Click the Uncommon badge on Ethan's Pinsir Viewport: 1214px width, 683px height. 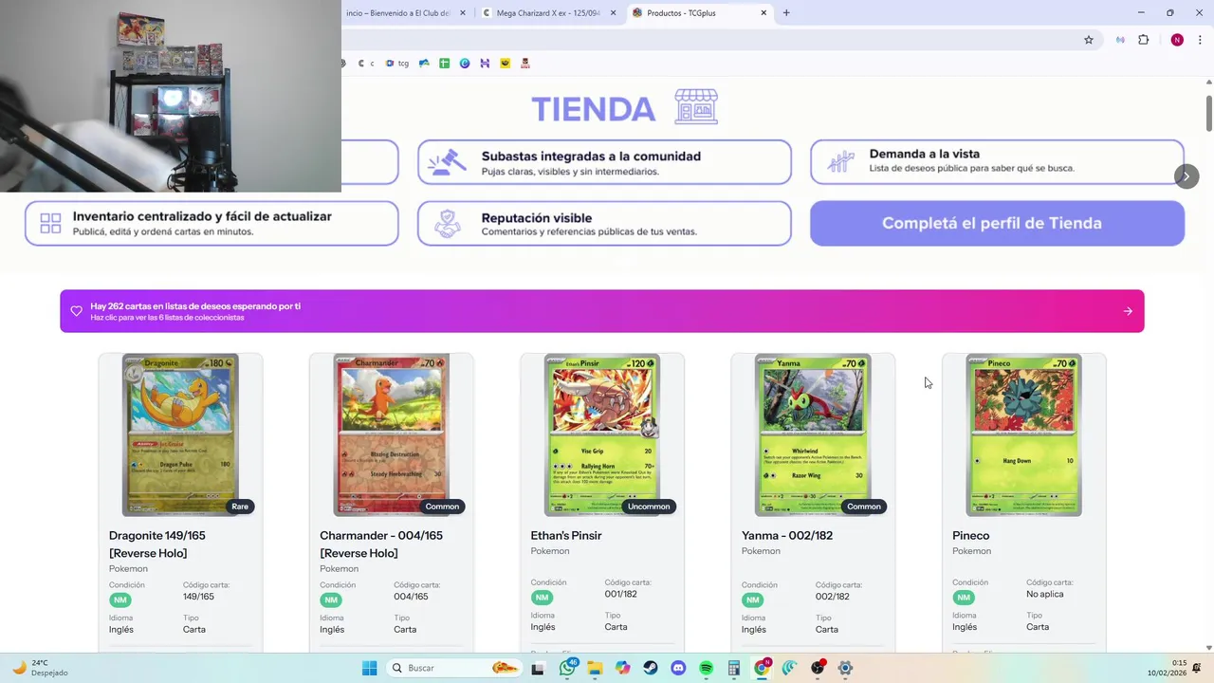649,507
